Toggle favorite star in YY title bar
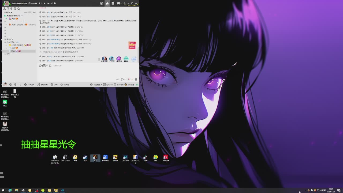This screenshot has height=193, width=343. pyautogui.click(x=44, y=3)
